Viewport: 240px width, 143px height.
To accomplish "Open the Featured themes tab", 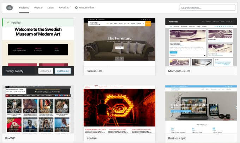I will pos(24,8).
